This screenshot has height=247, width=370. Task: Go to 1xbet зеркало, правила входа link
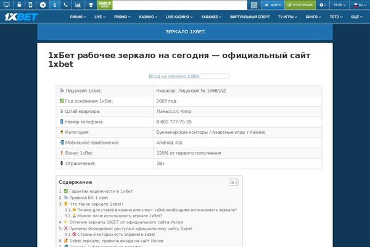coord(117,241)
